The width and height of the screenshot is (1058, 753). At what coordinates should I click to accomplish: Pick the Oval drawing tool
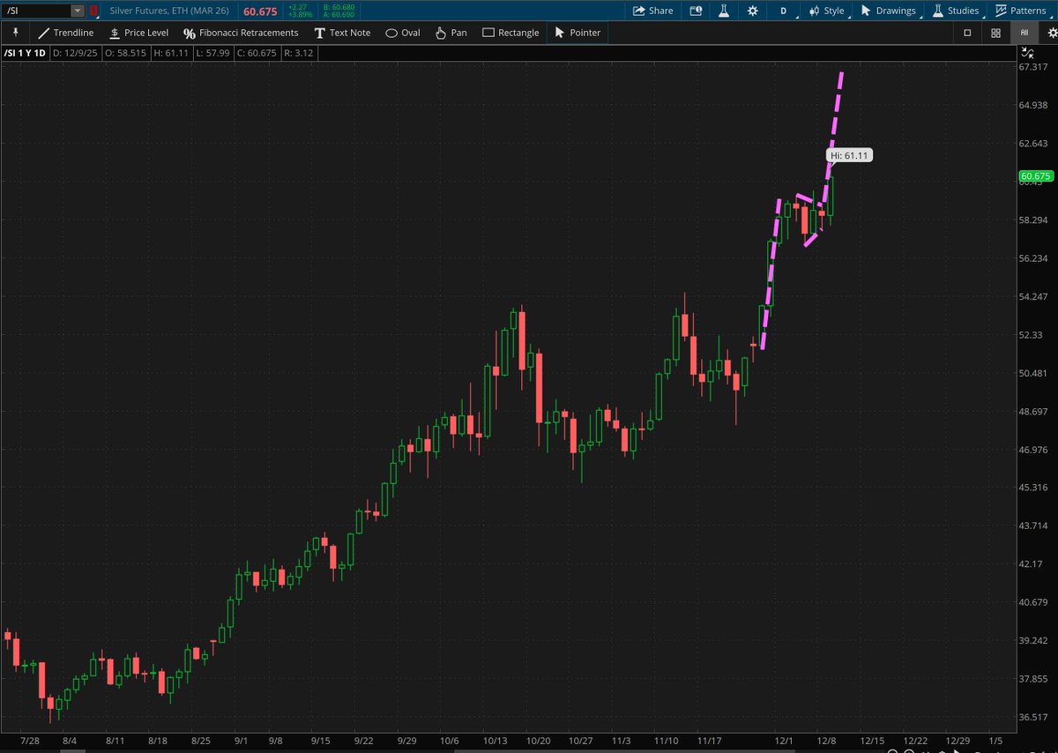(403, 33)
